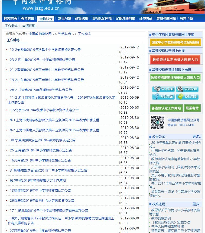The height and width of the screenshot is (233, 205).
Task: Open 29青海省 announcement link
Action: (x=42, y=201)
